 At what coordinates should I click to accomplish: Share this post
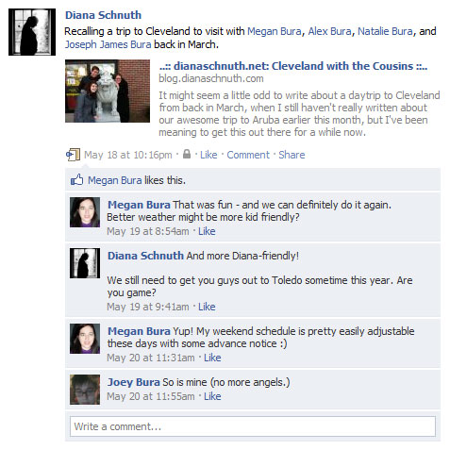(292, 155)
